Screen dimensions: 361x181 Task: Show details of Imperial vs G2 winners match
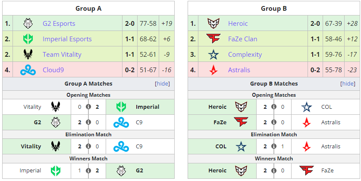(x=88, y=171)
